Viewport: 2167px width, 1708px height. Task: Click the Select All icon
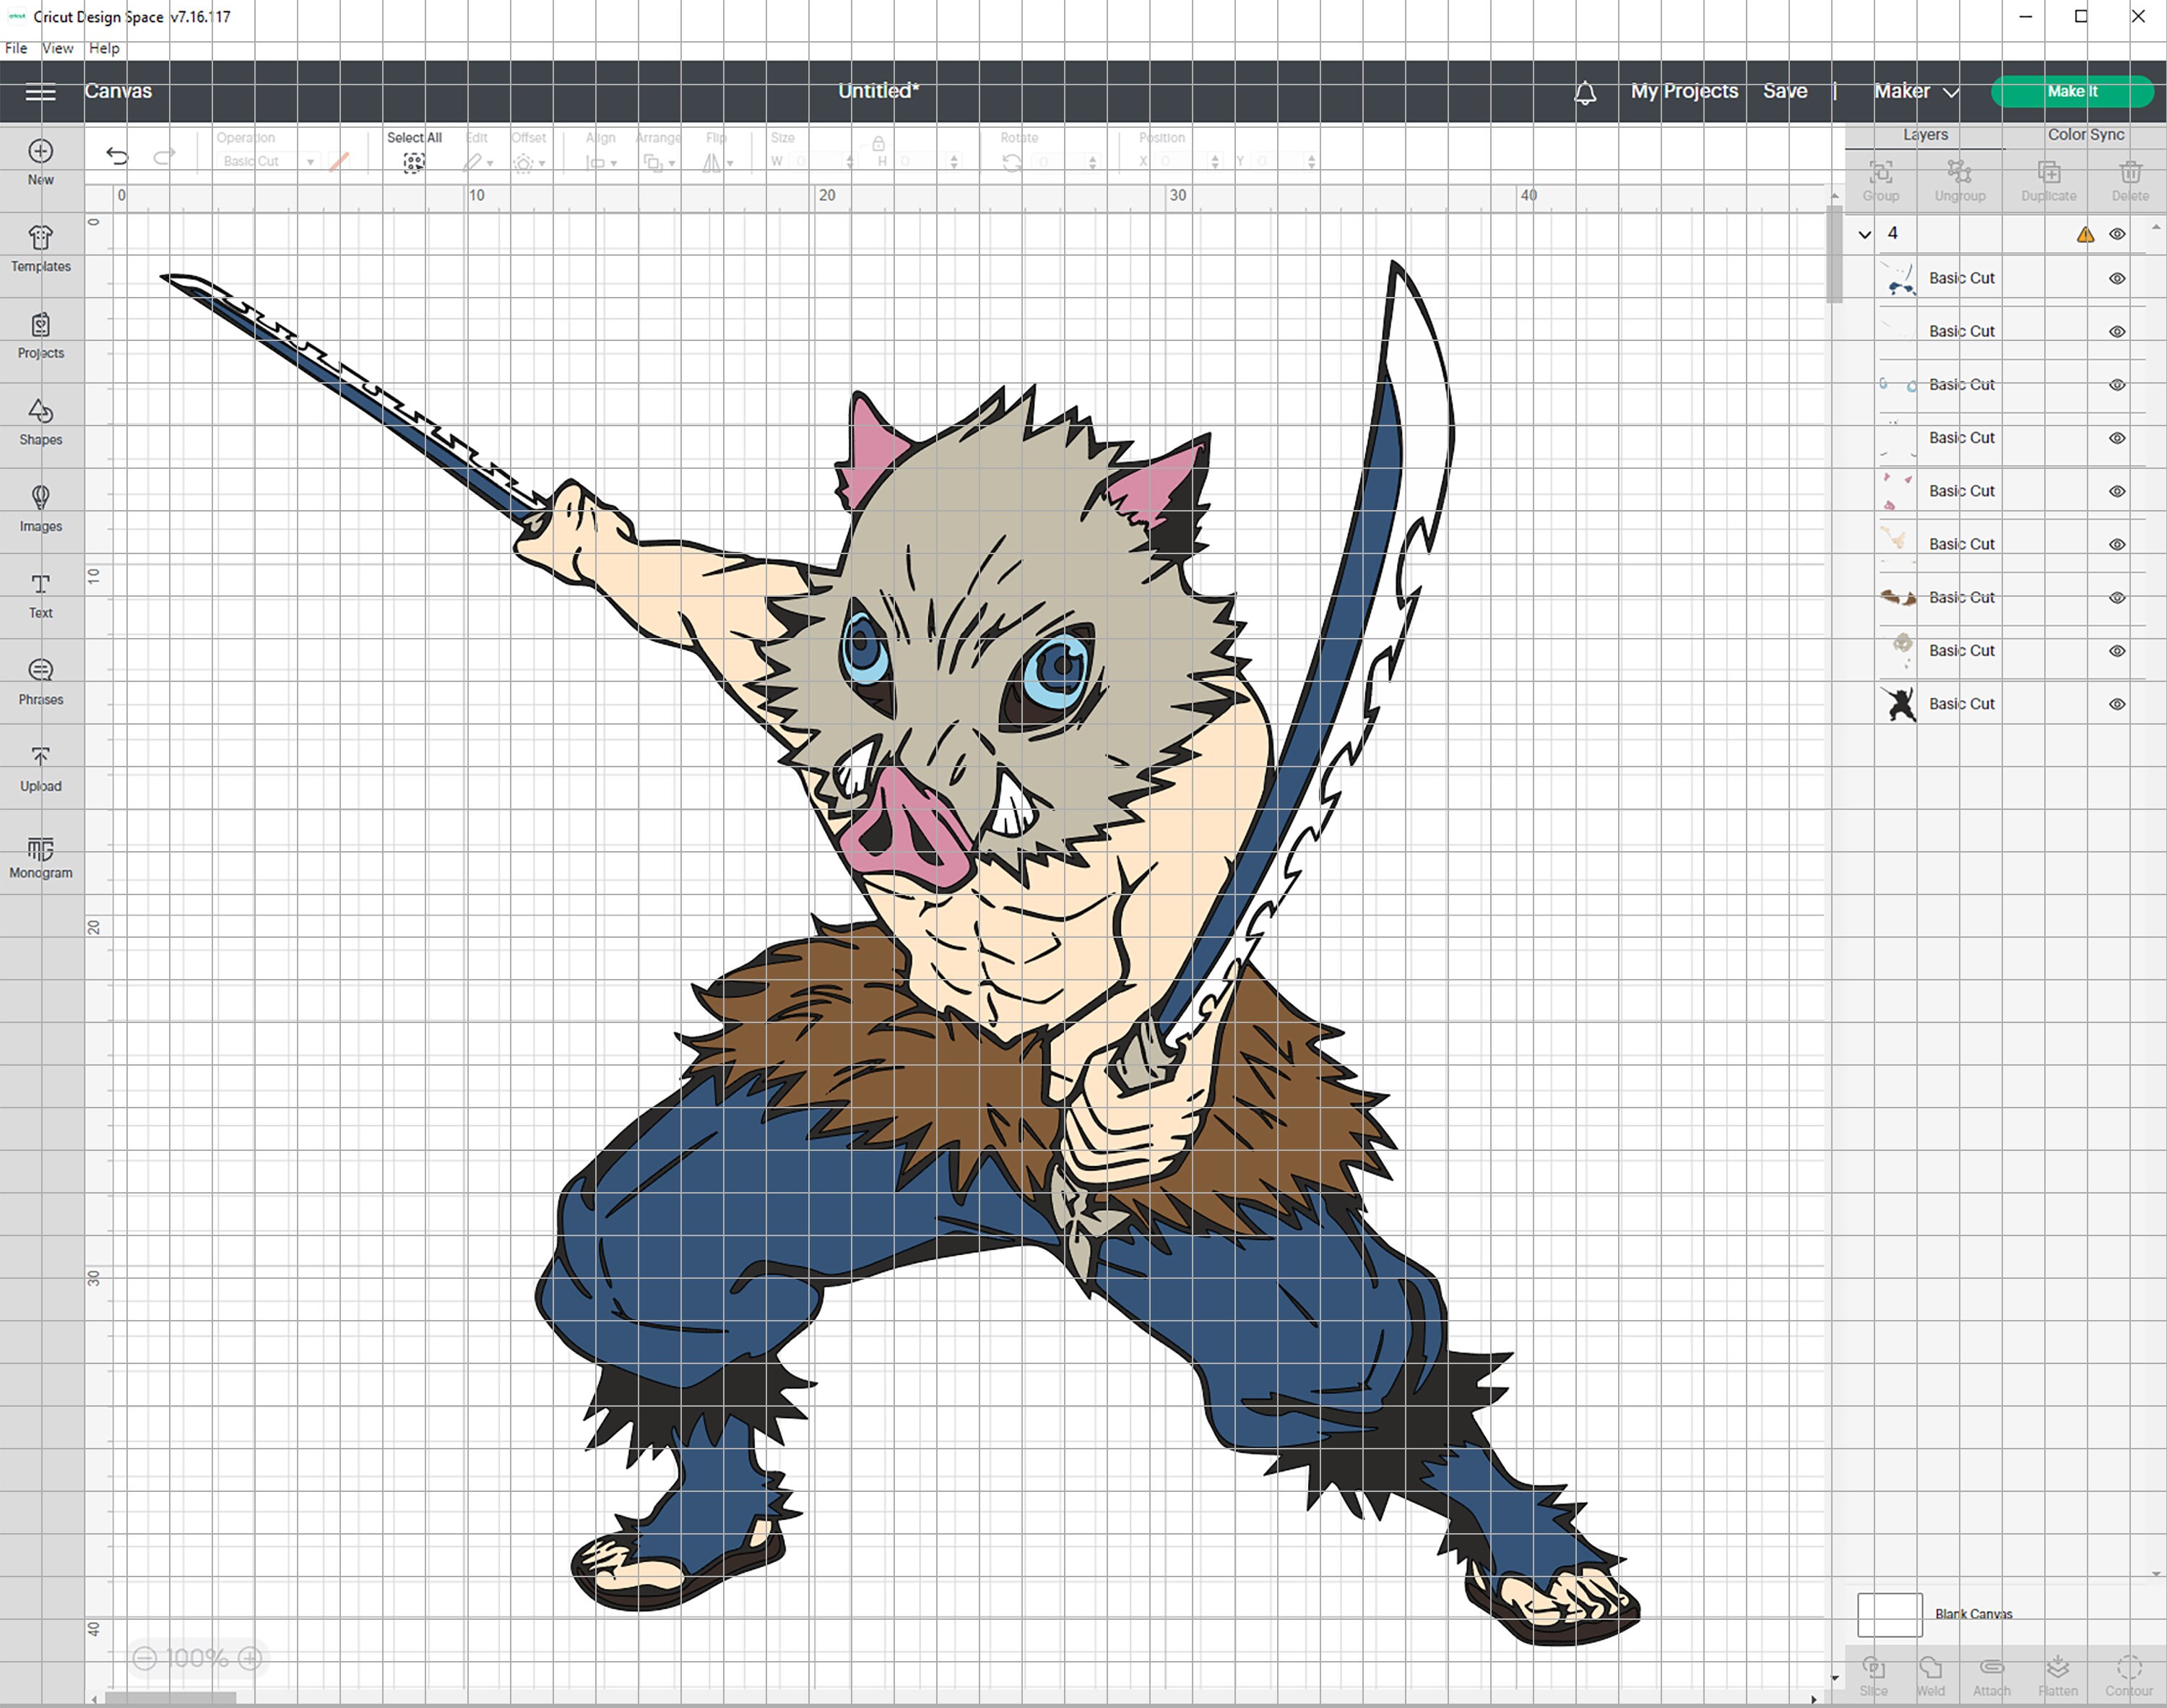[414, 163]
